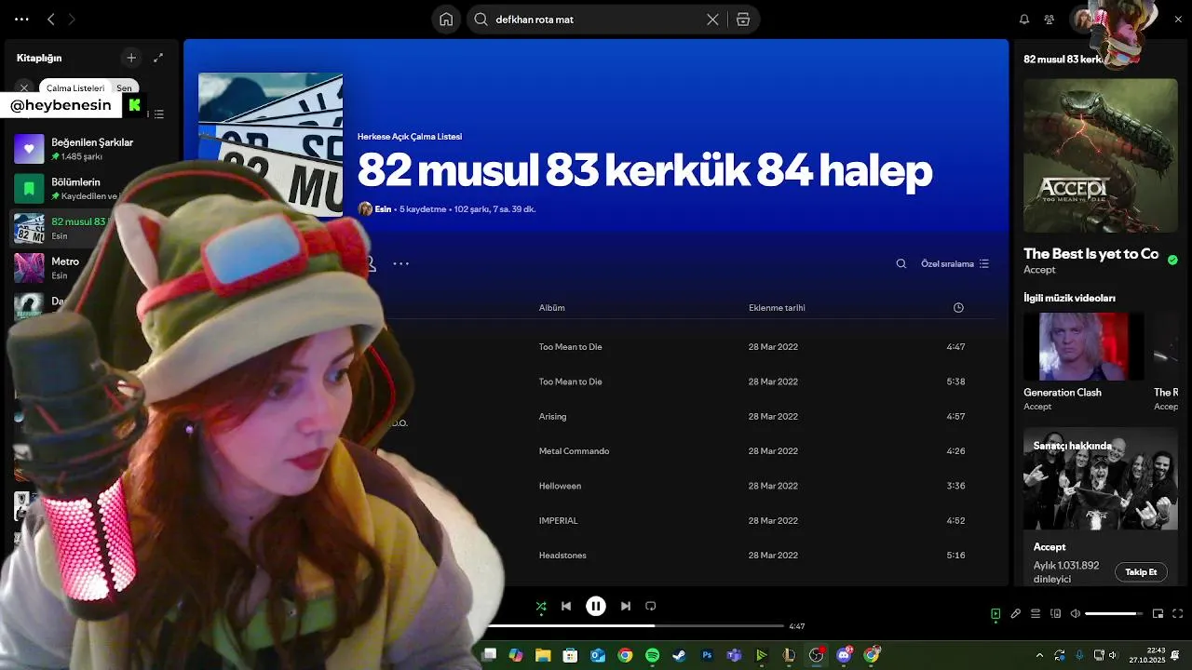1192x670 pixels.
Task: Open the Metal Commando album link
Action: coord(574,451)
